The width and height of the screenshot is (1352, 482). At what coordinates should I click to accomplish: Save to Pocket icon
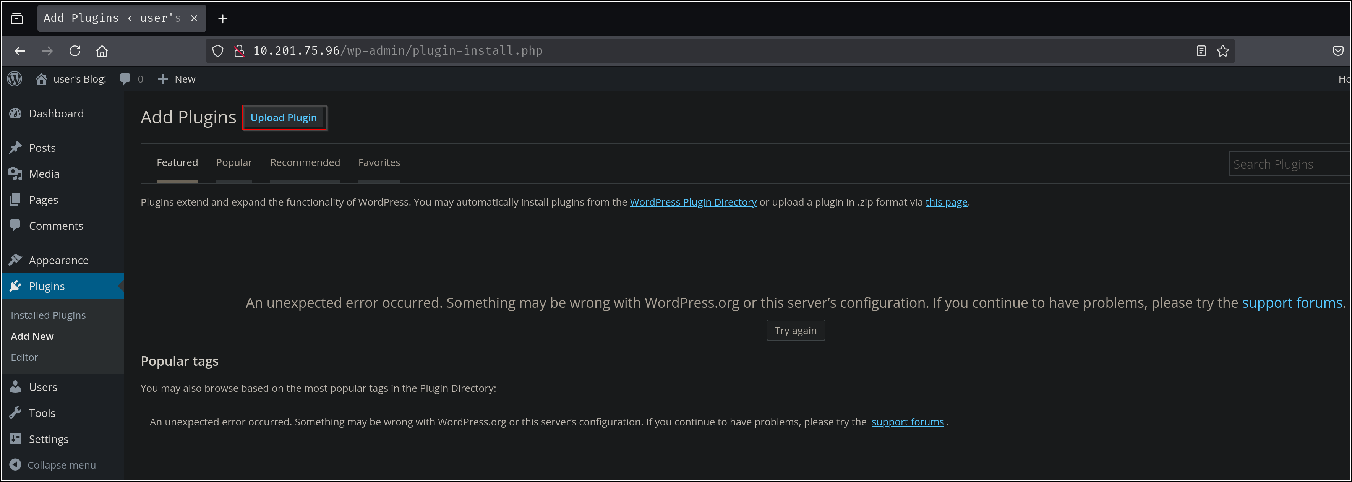1338,51
